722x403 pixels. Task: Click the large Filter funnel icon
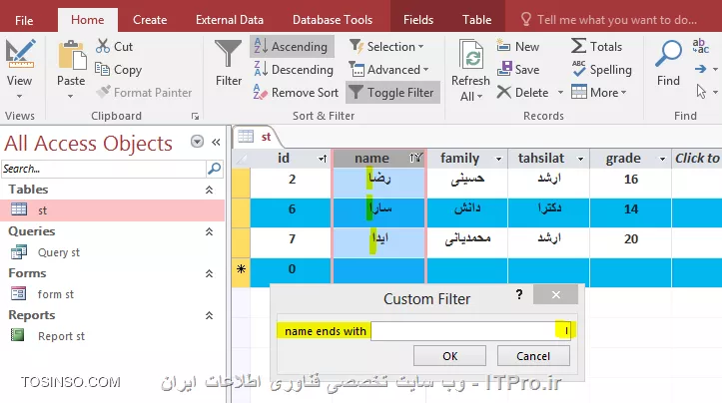coord(229,54)
